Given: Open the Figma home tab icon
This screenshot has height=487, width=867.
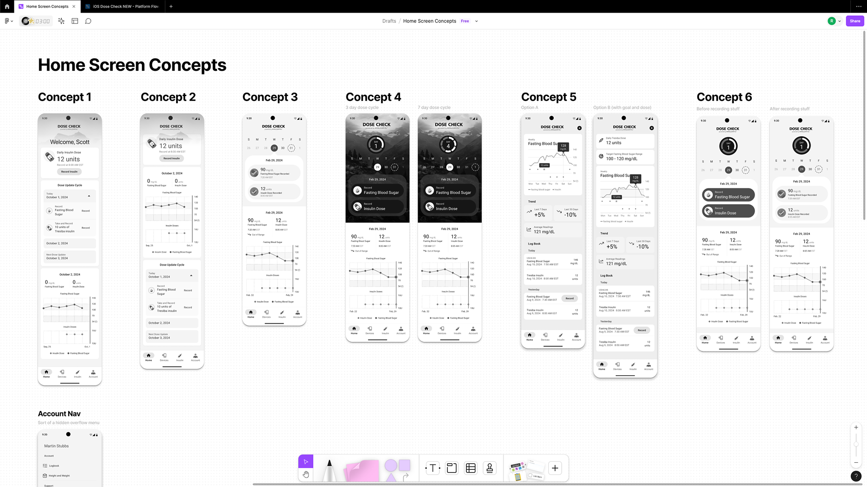Looking at the screenshot, I should [7, 6].
